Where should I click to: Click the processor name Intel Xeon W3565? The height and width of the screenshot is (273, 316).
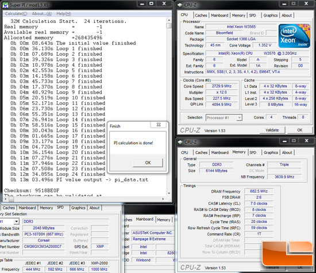pyautogui.click(x=241, y=26)
